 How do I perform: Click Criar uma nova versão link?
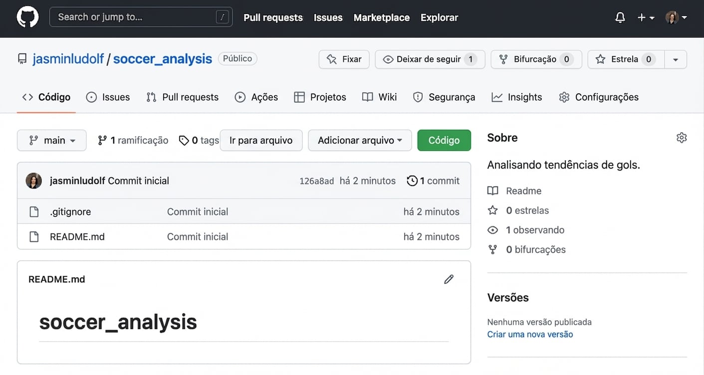tap(530, 335)
